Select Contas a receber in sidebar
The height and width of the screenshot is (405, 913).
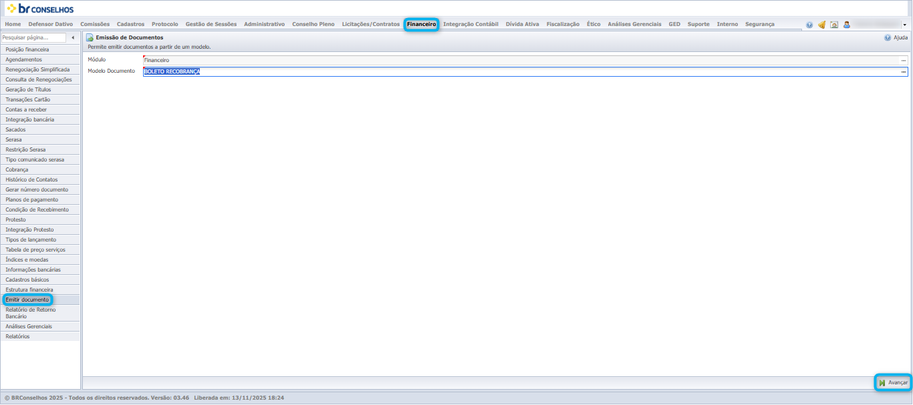click(26, 109)
